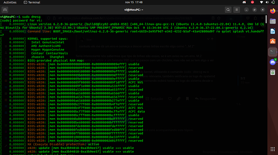Click the 'AMD AuthenticAMD' line

coord(46,46)
